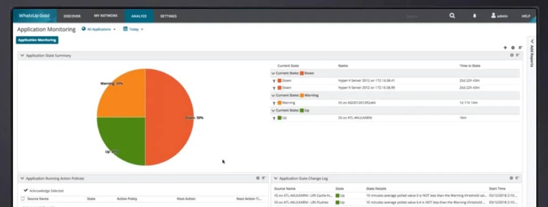Image resolution: width=548 pixels, height=207 pixels.
Task: Collapse Application Running Action Policies panel
Action: coord(23,178)
